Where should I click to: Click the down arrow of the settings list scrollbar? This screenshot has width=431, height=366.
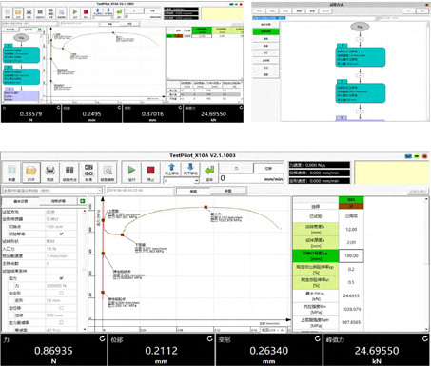tap(85, 329)
